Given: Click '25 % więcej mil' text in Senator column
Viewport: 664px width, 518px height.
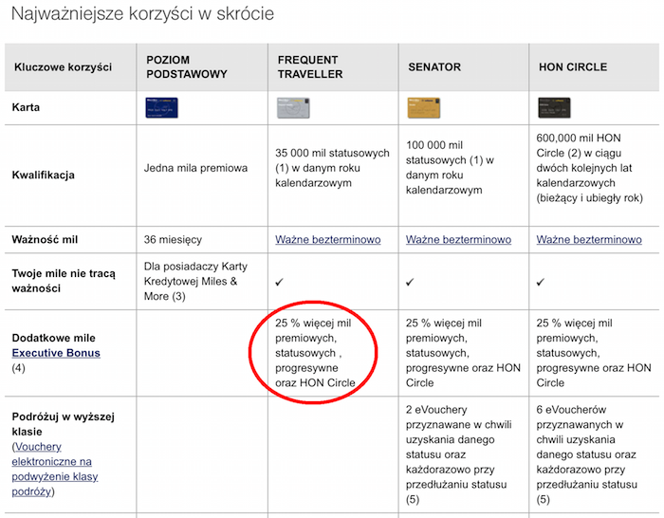Looking at the screenshot, I should coord(444,324).
